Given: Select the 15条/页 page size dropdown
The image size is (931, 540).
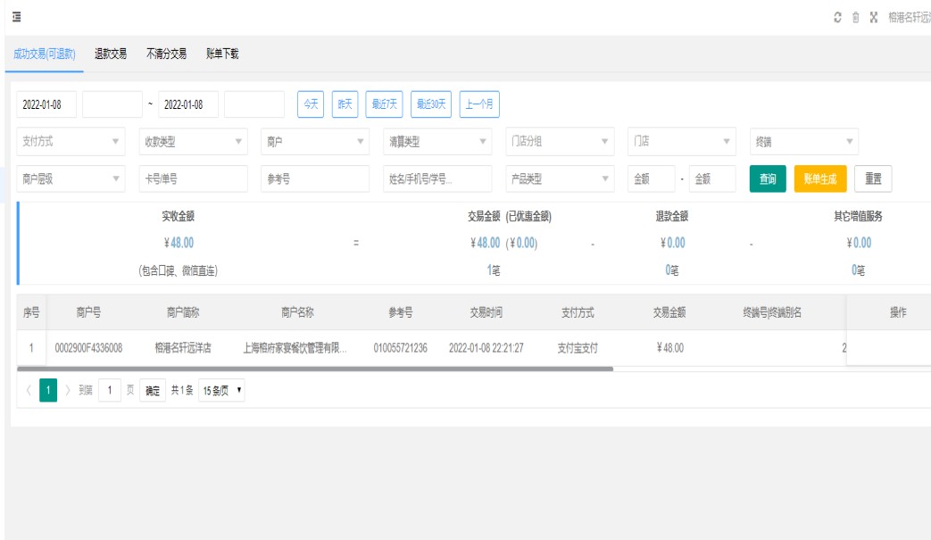Looking at the screenshot, I should [222, 391].
